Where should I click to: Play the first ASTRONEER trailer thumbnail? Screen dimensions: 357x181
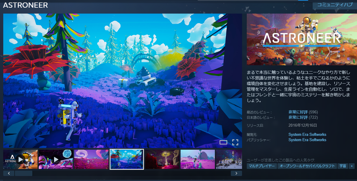20,159
